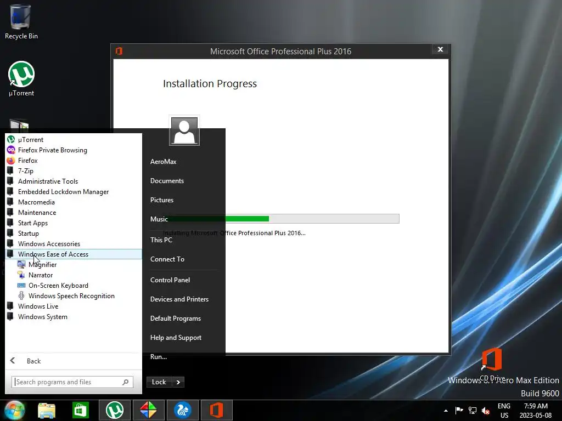
Task: Open On-Screen Keyboard
Action: click(74, 285)
